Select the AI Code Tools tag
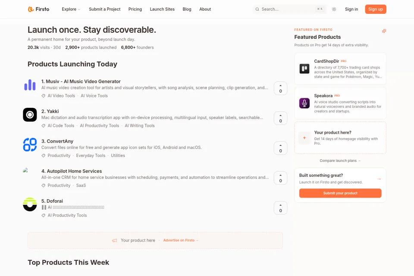 (61, 126)
